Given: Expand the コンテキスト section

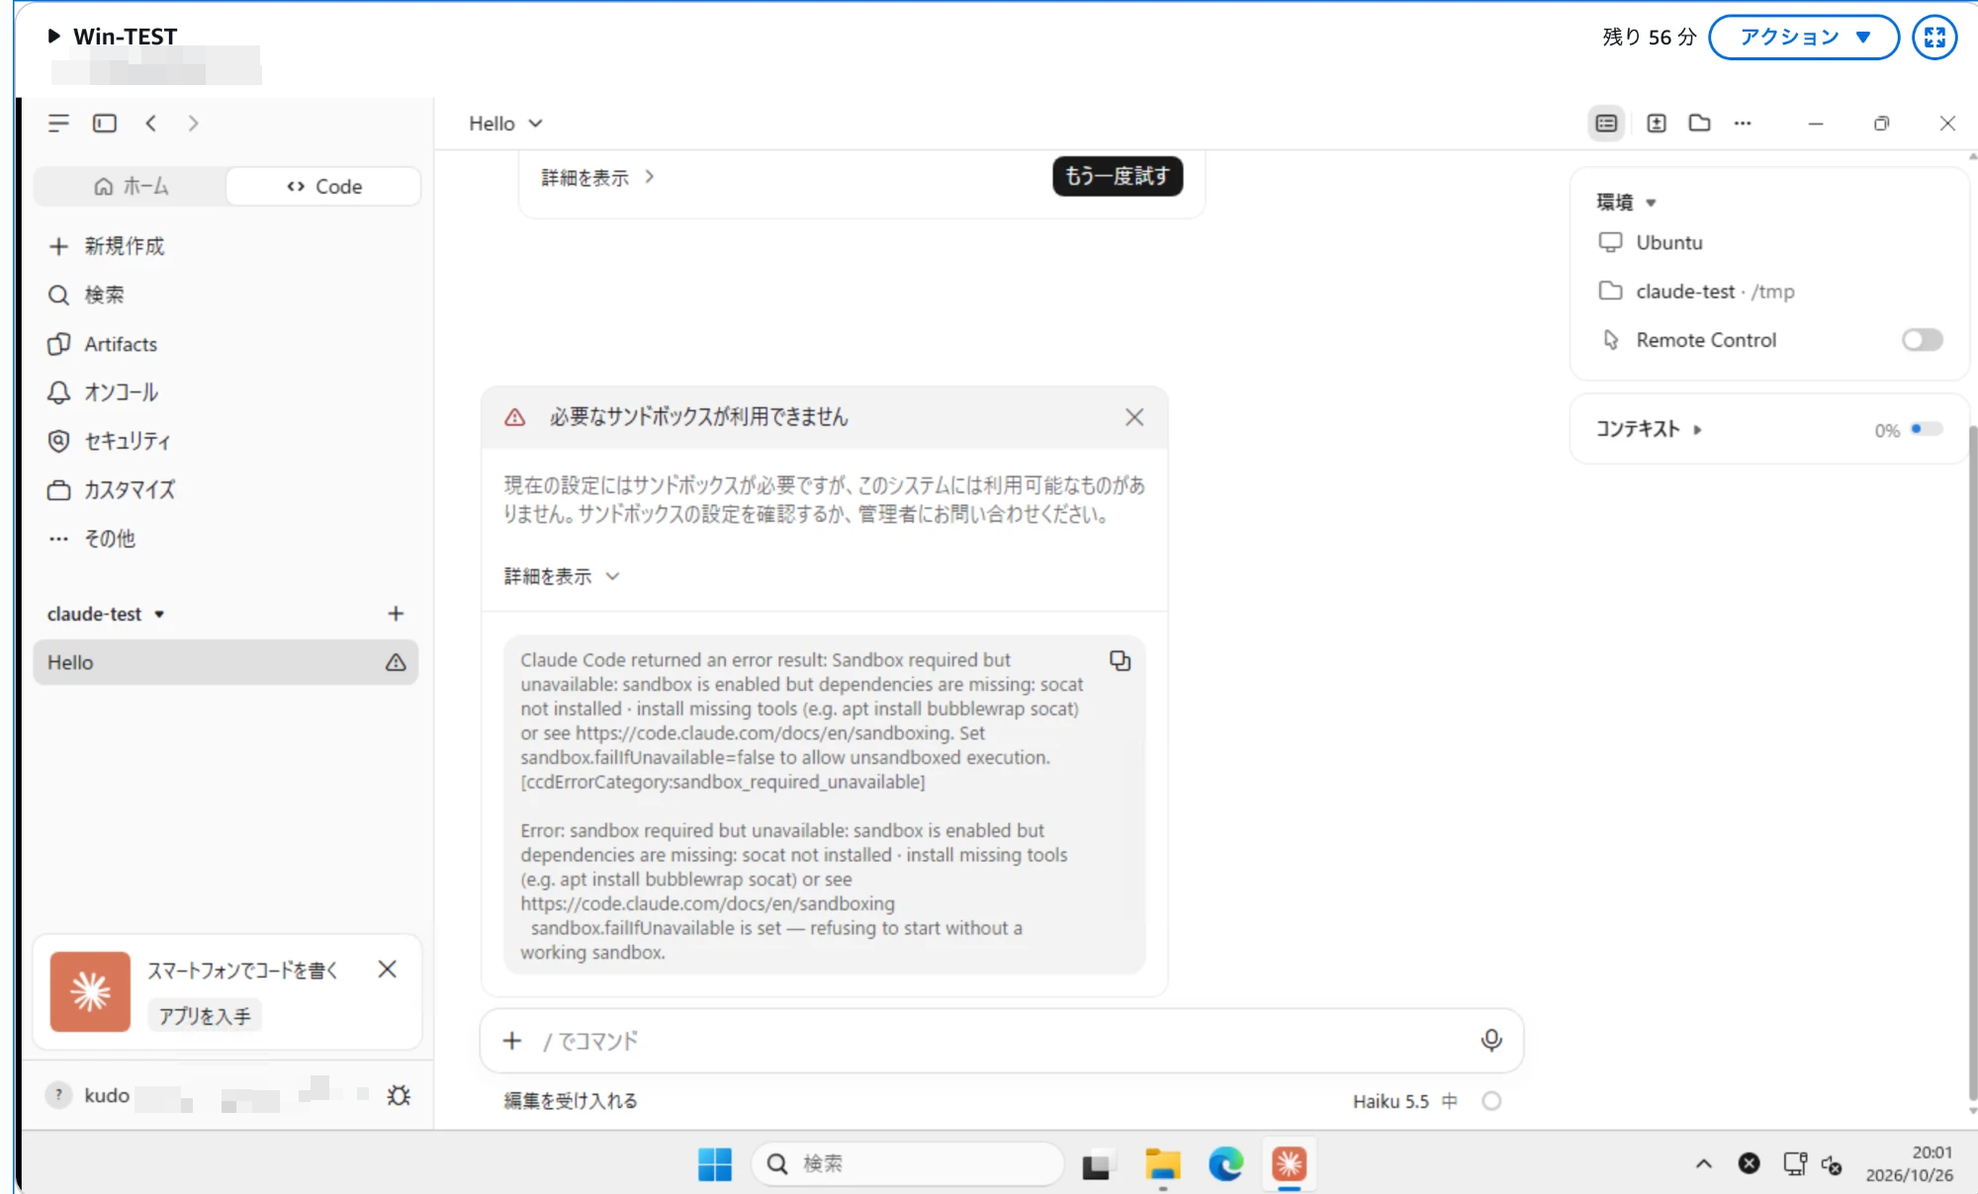Looking at the screenshot, I should [x=1649, y=429].
